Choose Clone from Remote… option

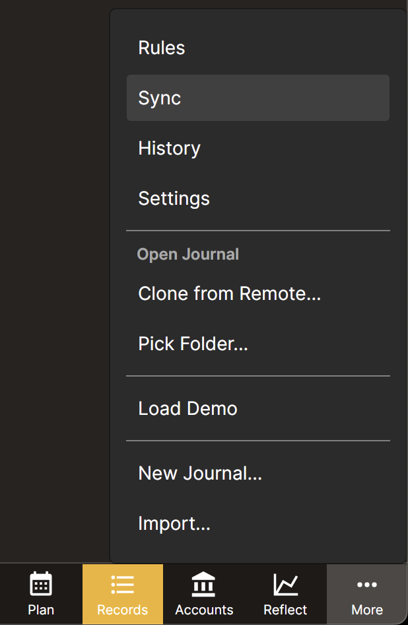(x=257, y=293)
